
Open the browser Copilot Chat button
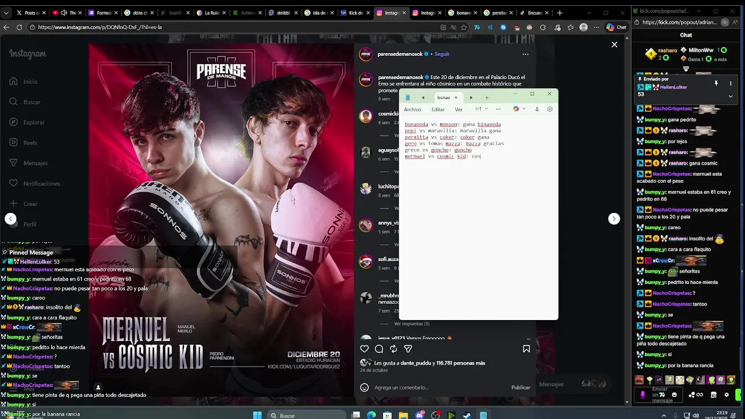[616, 27]
